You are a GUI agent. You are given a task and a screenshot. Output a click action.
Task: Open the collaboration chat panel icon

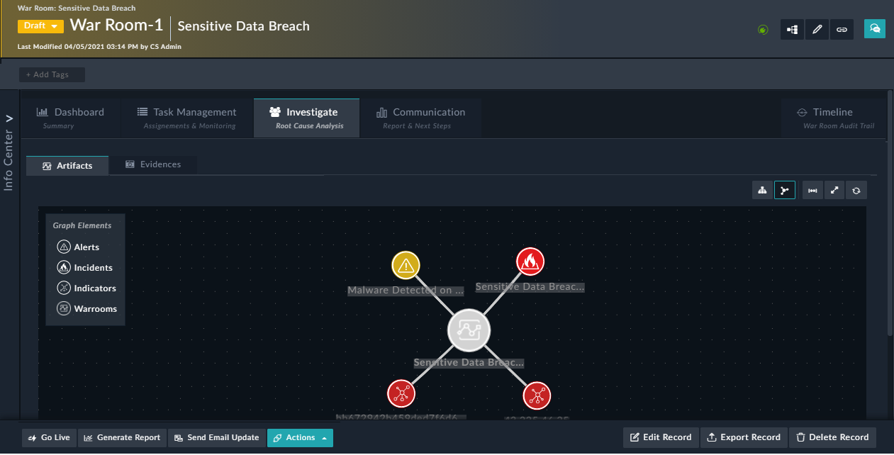874,29
